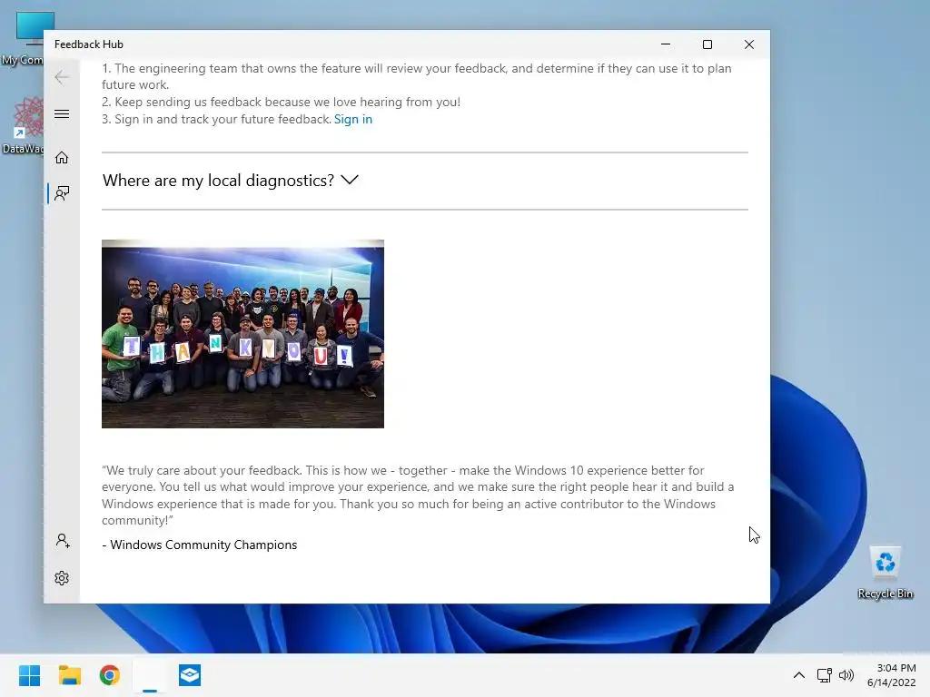The image size is (930, 697).
Task: Close the Feedback Hub window
Action: pos(749,44)
